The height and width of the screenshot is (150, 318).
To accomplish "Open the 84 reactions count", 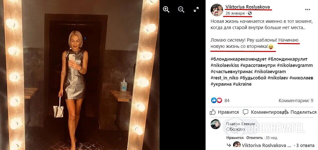I will [x=227, y=101].
